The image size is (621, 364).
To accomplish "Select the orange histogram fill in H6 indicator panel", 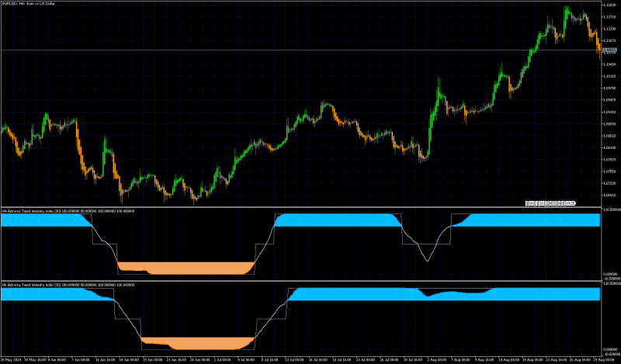I will (x=198, y=343).
